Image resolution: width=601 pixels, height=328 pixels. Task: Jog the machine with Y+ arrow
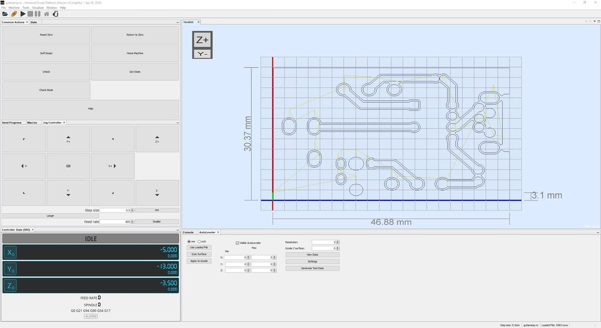pyautogui.click(x=68, y=139)
